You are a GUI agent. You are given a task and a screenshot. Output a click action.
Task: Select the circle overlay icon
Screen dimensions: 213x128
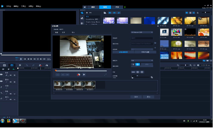[142, 72]
